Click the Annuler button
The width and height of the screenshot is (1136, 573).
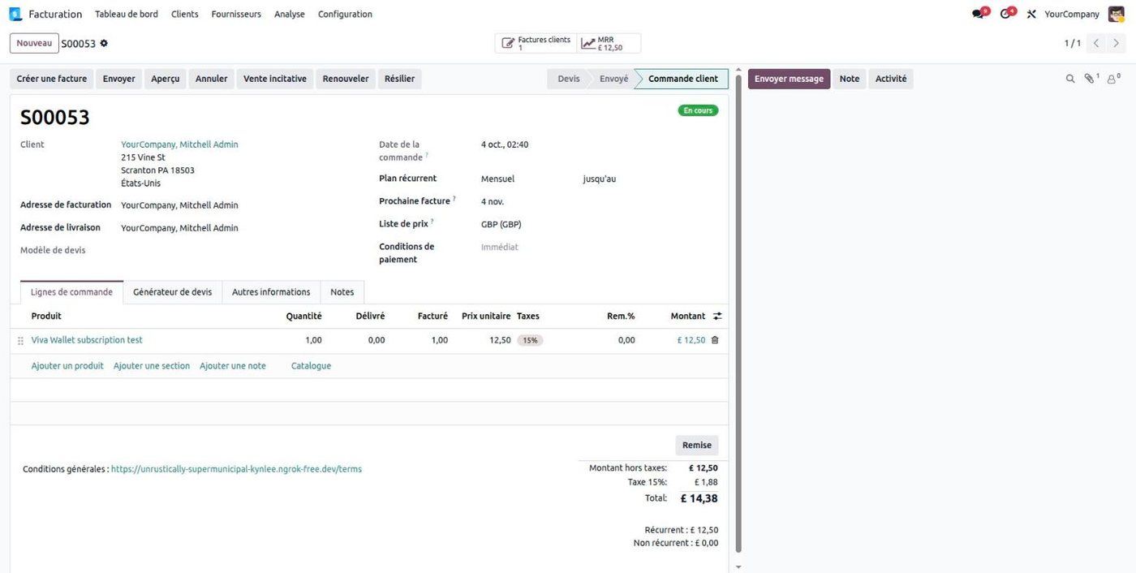(x=212, y=79)
